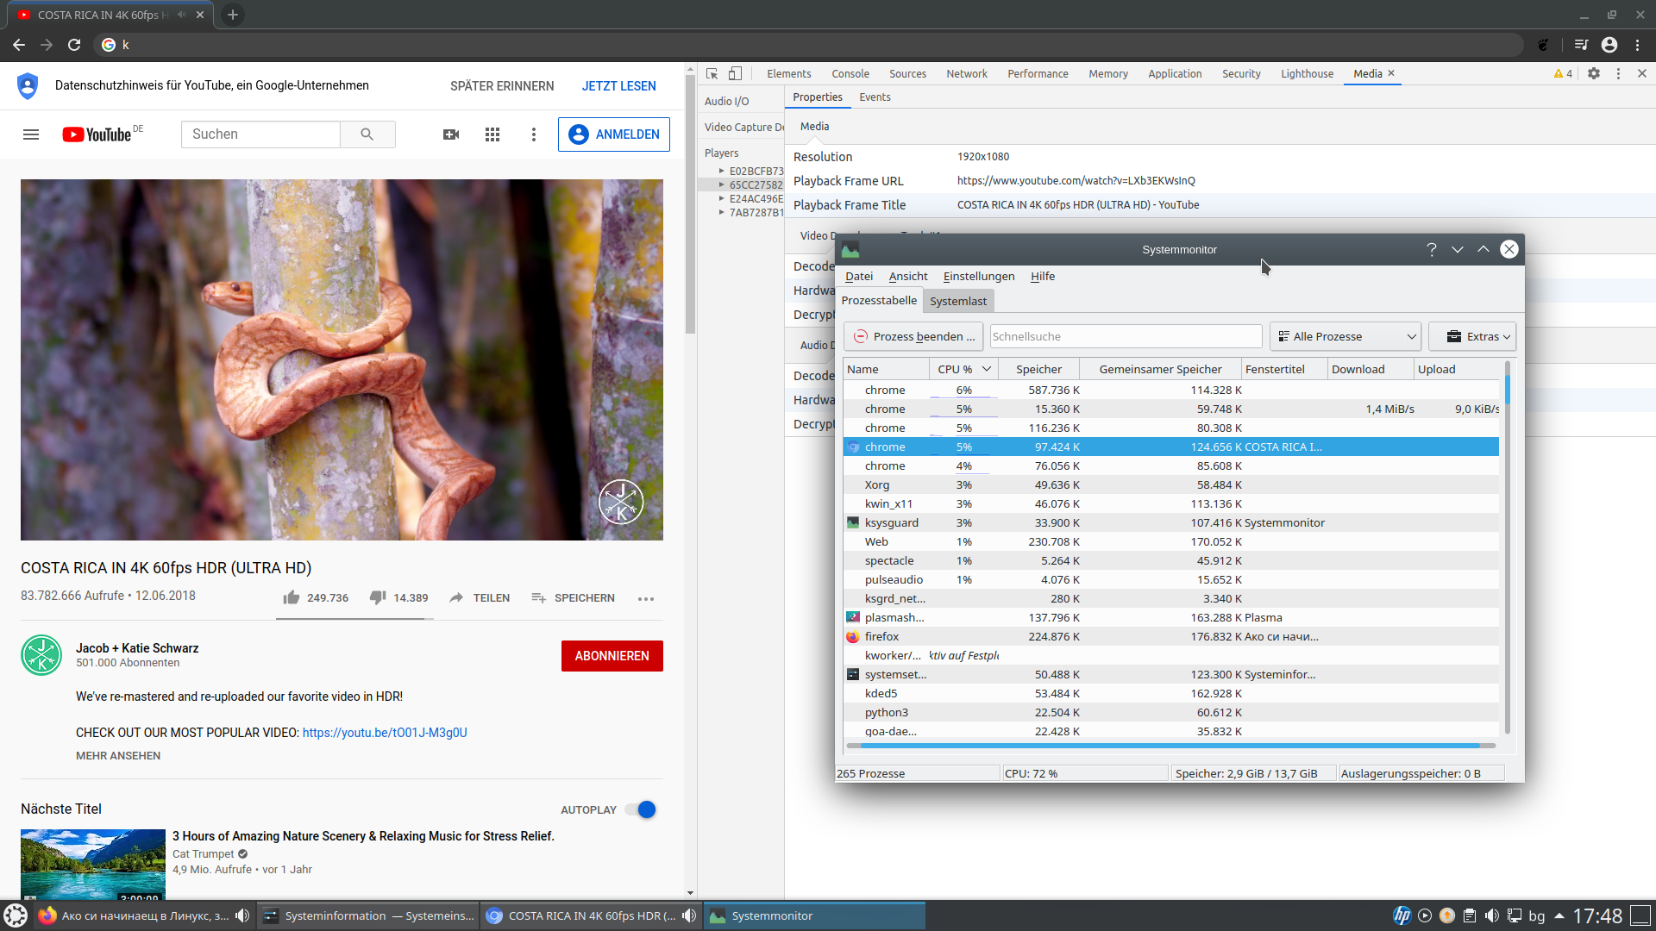Mute the COSTA RICA Chrome tab audio
This screenshot has width=1656, height=931.
tap(181, 15)
